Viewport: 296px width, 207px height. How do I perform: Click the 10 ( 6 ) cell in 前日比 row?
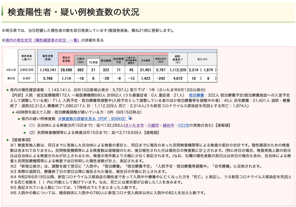202,78
